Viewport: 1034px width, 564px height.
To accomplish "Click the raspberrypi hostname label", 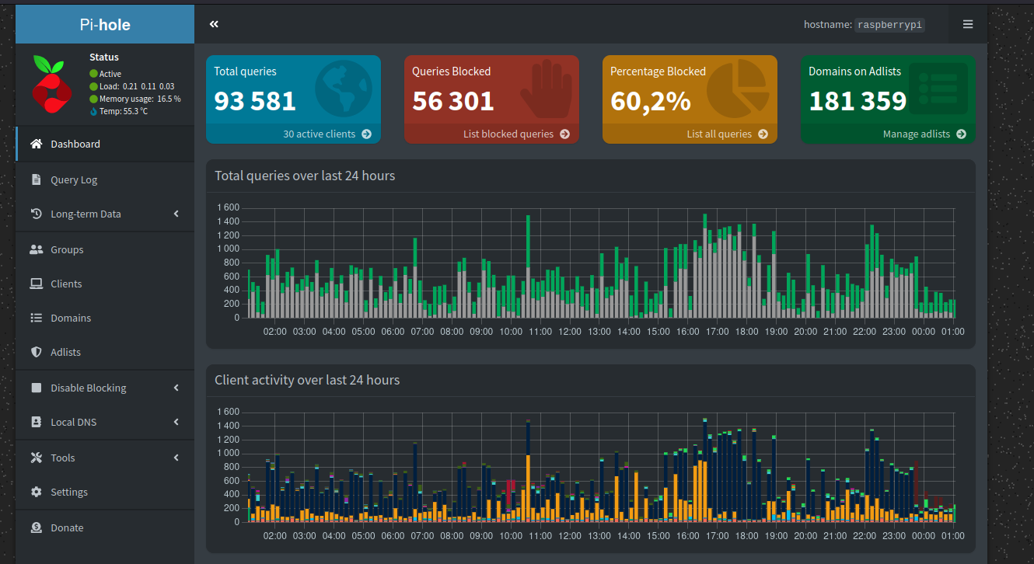I will (890, 25).
